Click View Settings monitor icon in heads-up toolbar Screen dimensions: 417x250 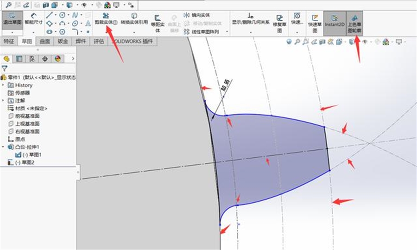click(x=398, y=42)
